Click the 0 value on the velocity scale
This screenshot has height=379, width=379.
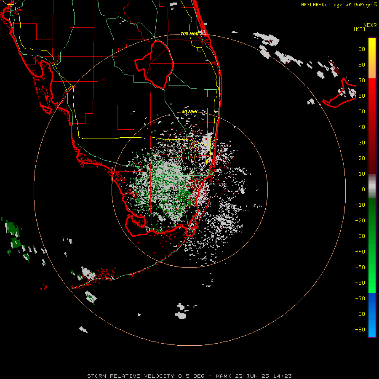pyautogui.click(x=363, y=189)
